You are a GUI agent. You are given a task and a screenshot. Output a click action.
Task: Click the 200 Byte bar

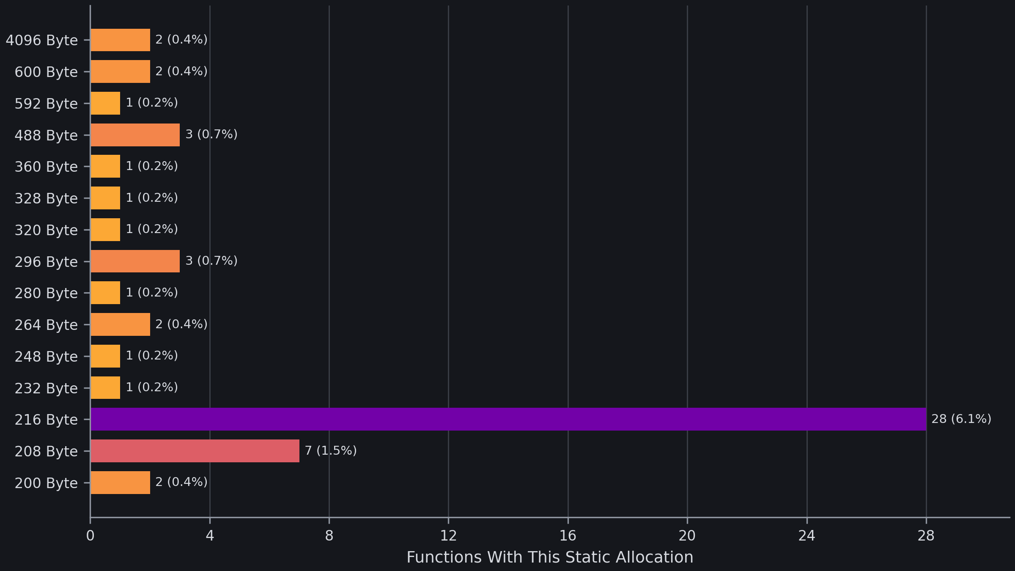[x=120, y=483]
